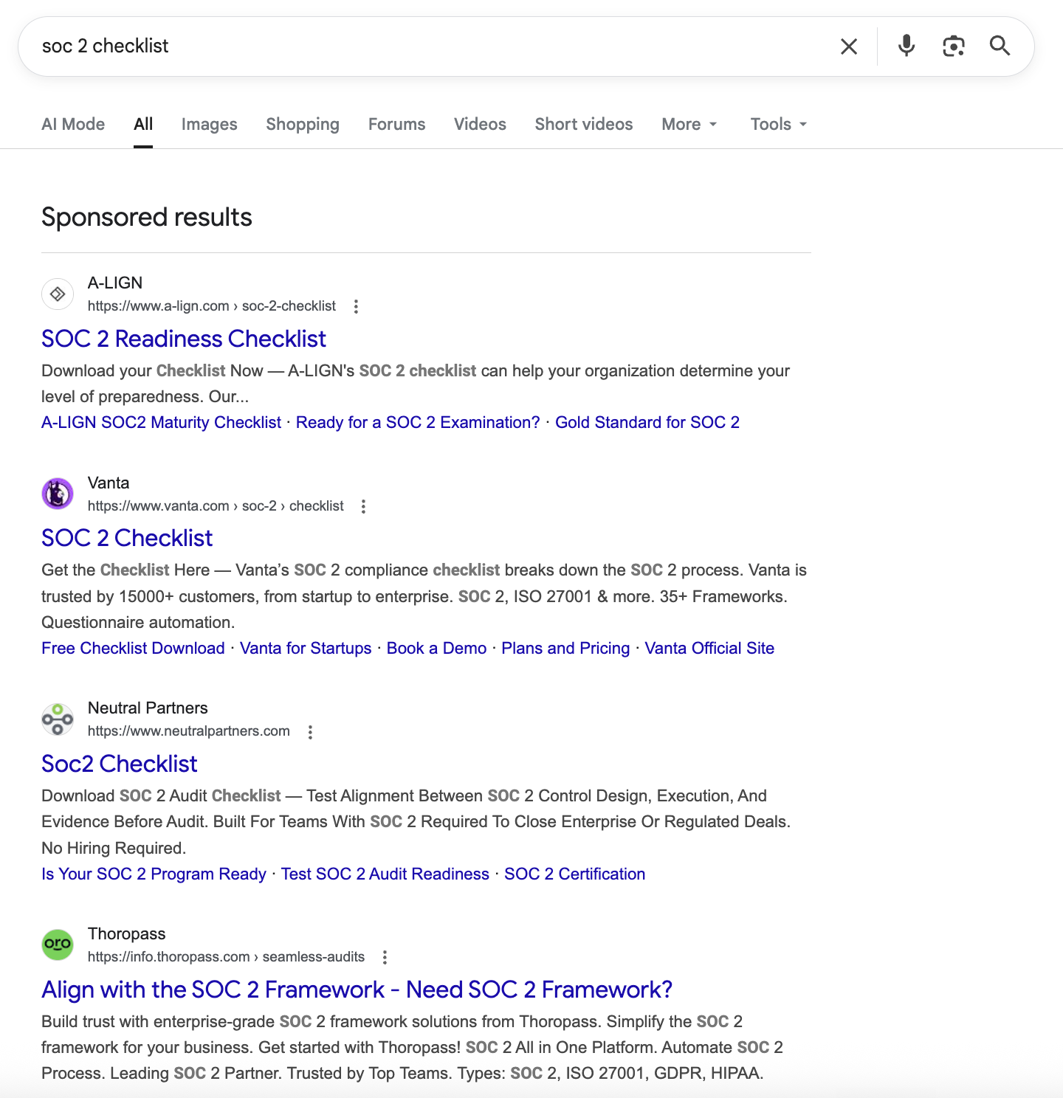Click the Vanta favicon logo
The image size is (1063, 1098).
(58, 494)
